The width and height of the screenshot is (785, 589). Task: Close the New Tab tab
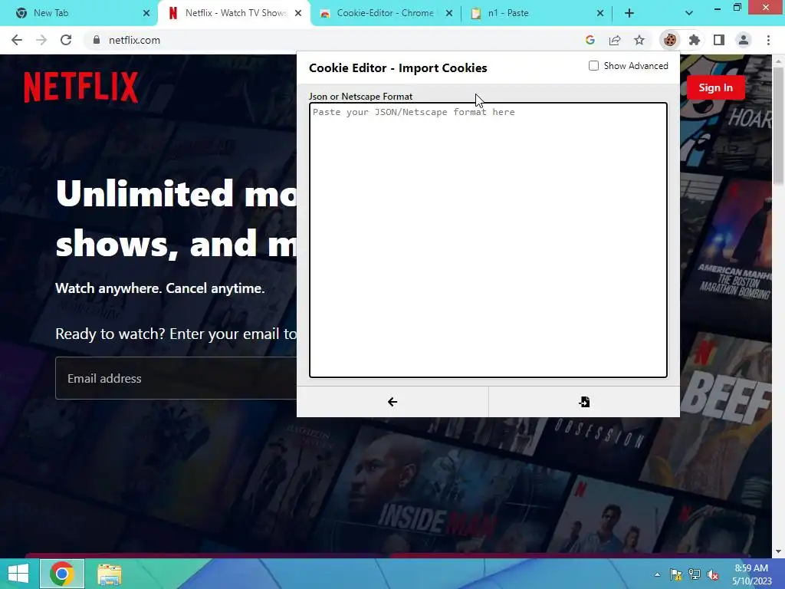[x=146, y=13]
